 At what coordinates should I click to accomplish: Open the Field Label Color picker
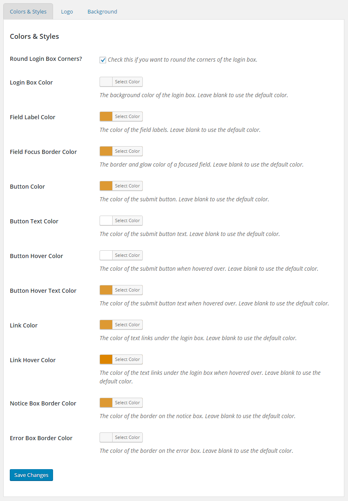(127, 116)
